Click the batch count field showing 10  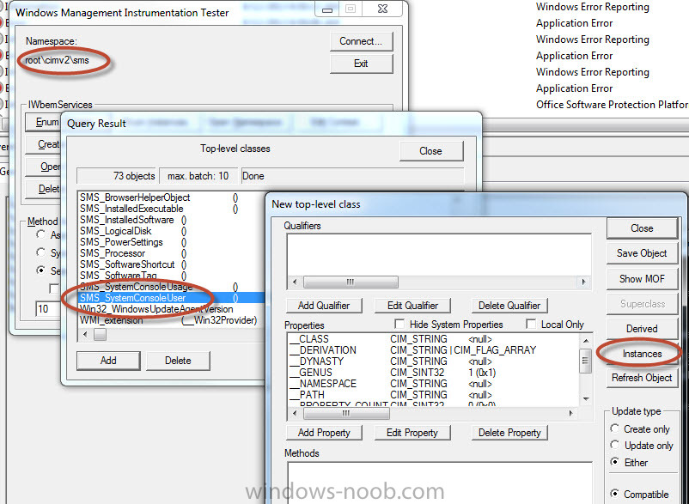coord(47,308)
